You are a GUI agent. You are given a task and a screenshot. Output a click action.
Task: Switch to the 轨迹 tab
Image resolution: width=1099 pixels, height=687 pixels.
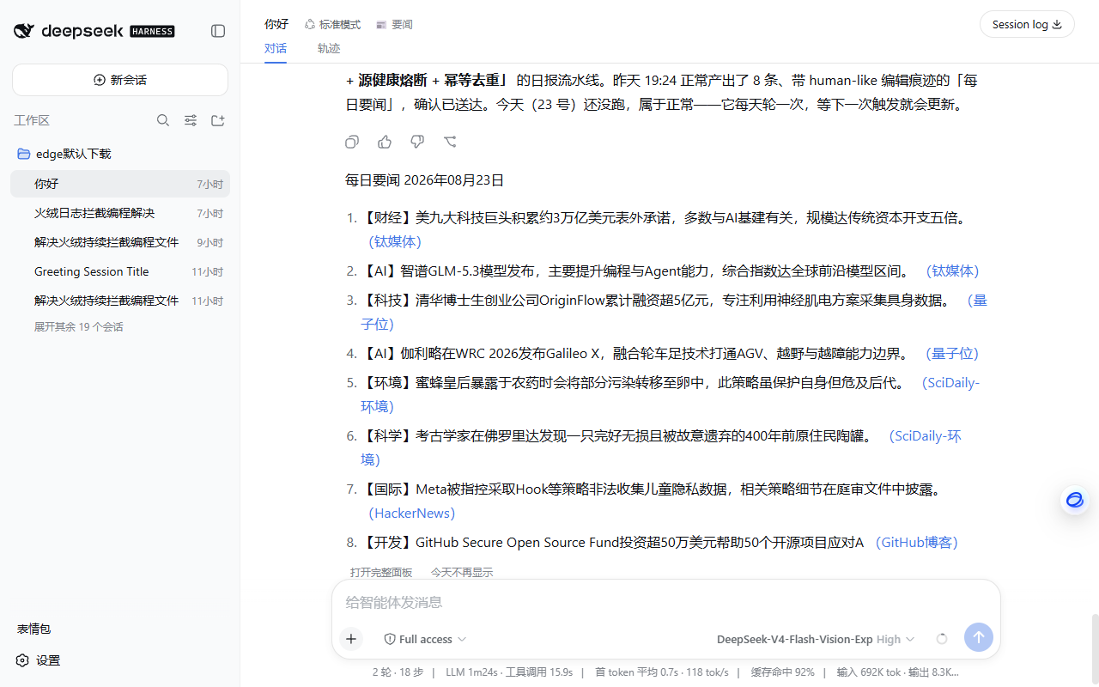click(329, 48)
